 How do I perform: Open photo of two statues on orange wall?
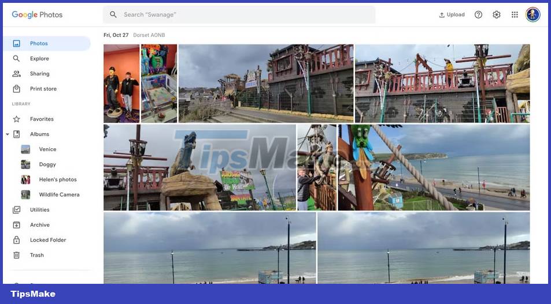[121, 84]
